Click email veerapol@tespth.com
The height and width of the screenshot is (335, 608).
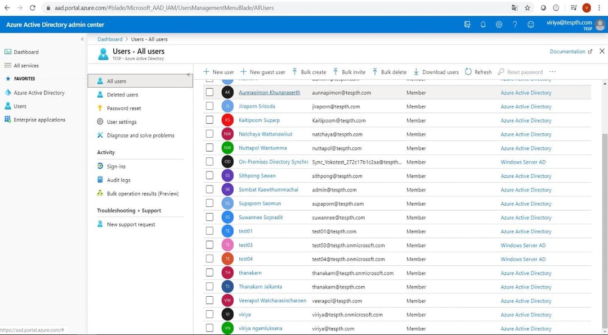[337, 301]
